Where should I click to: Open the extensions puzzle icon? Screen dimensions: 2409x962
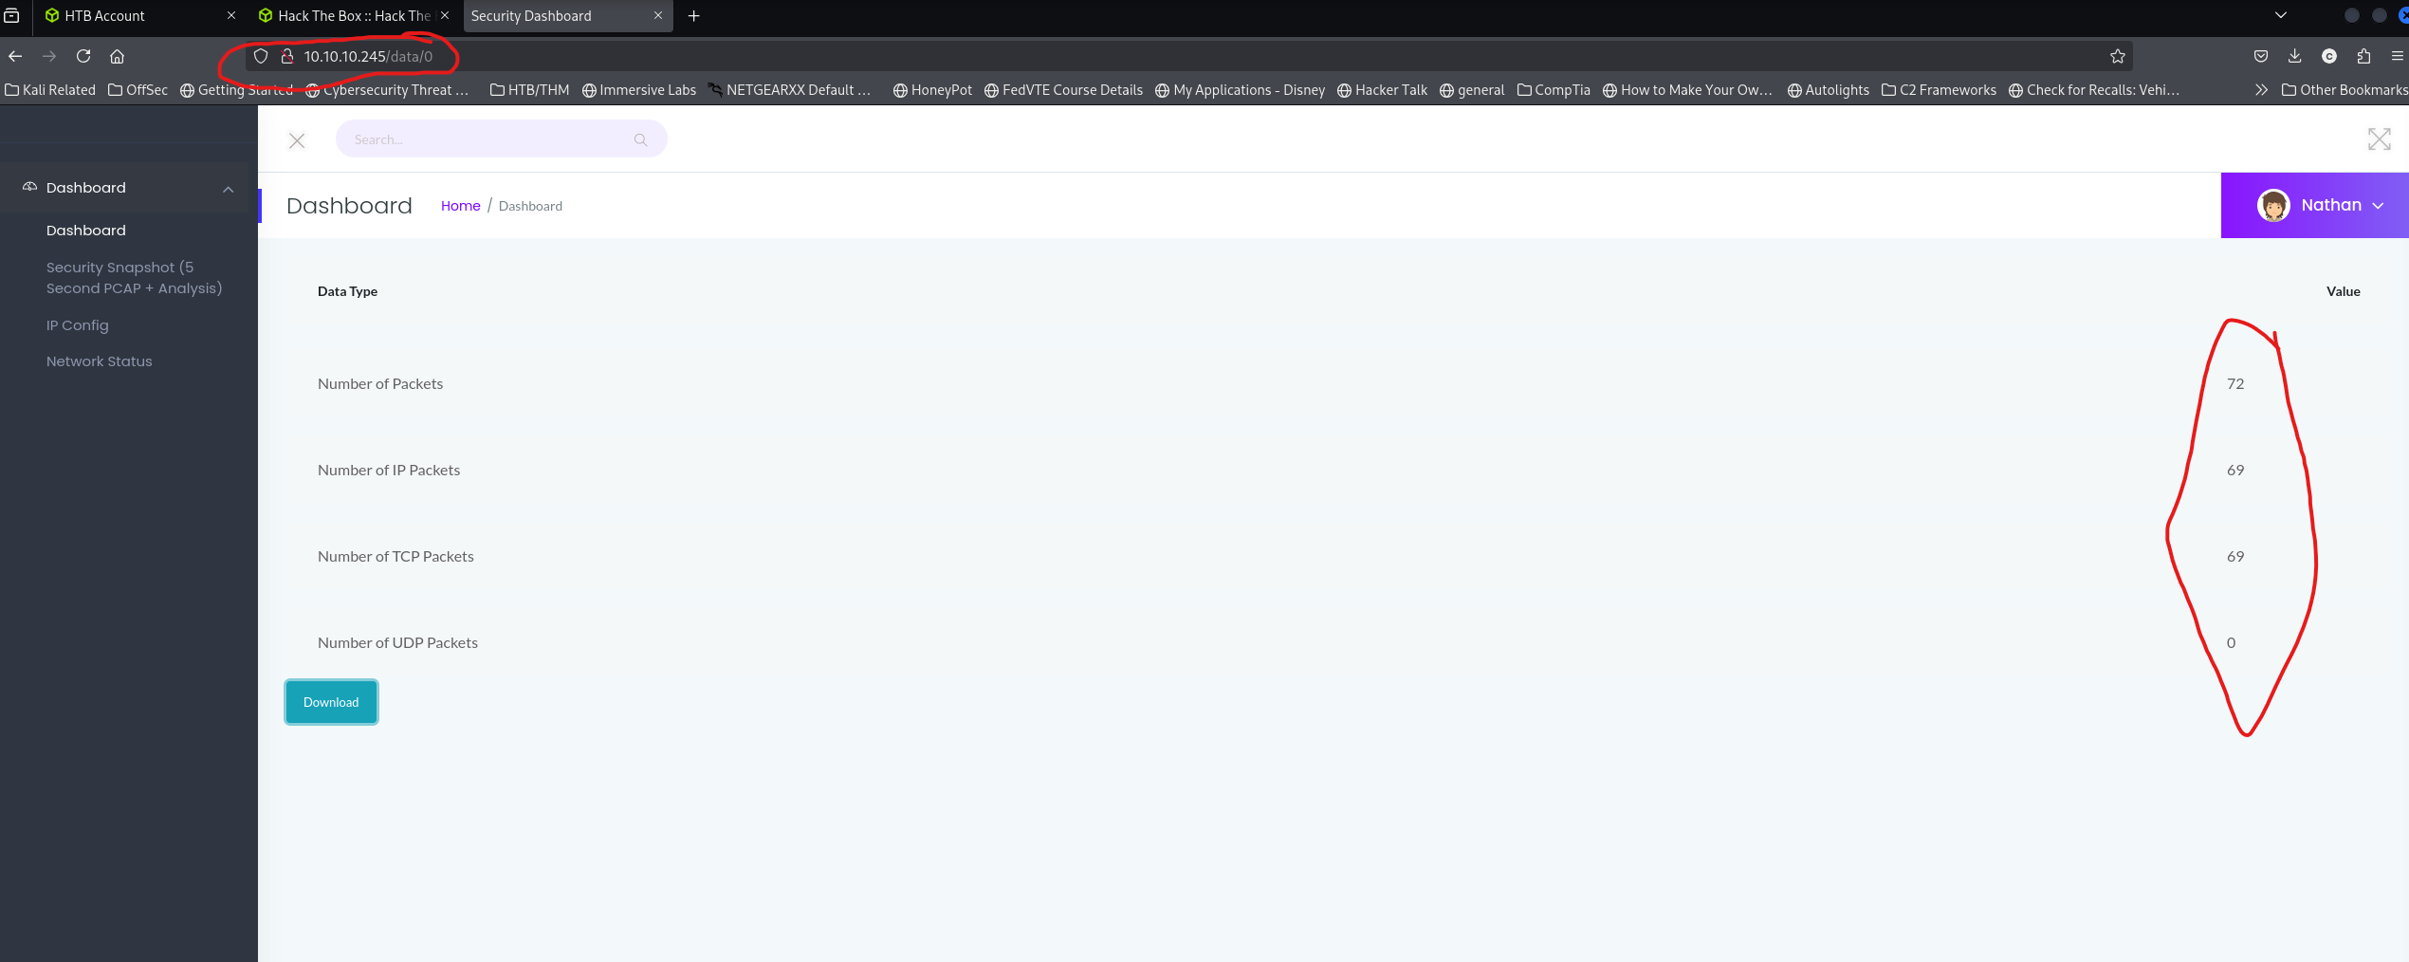tap(2363, 56)
